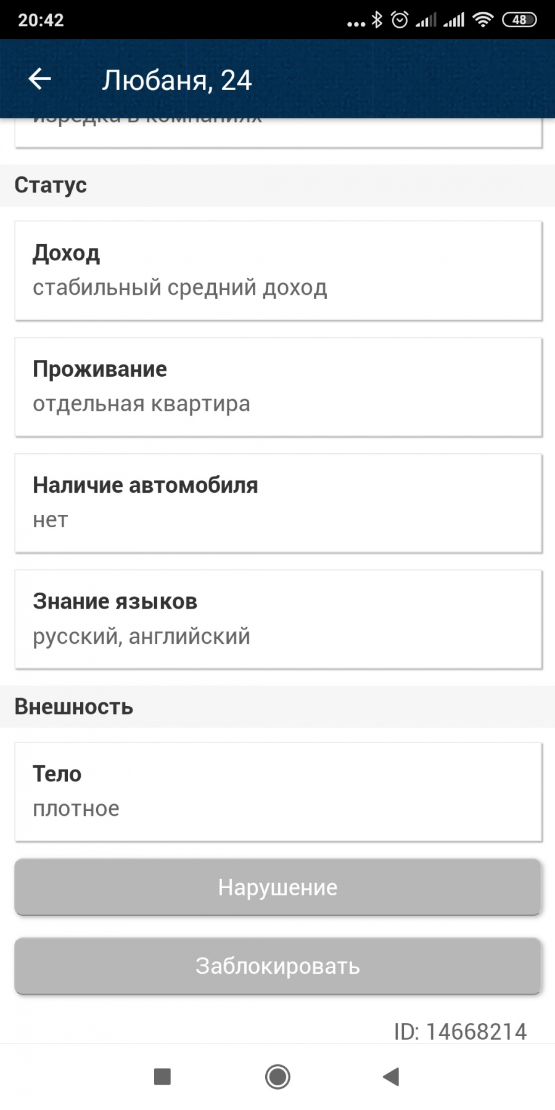Select the Знание языков card
This screenshot has height=1110, width=555.
pos(278,619)
